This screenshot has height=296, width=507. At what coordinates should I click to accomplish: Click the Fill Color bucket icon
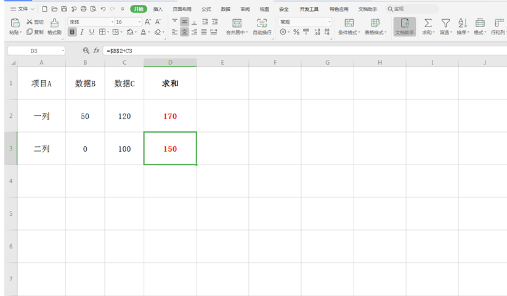point(130,31)
